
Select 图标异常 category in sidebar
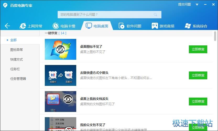(x=17, y=50)
